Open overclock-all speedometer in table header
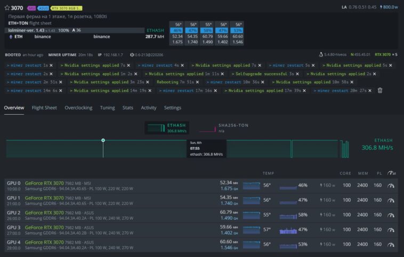This screenshot has width=404, height=257. coord(392,173)
